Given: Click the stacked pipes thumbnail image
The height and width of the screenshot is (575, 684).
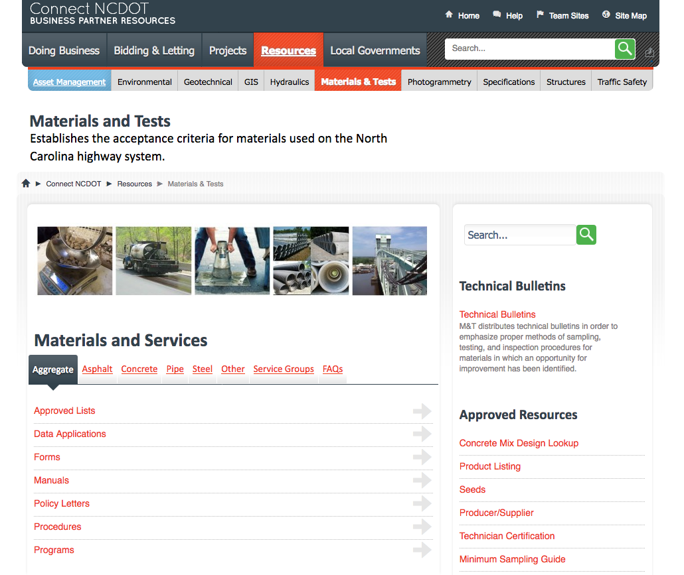Looking at the screenshot, I should (x=311, y=261).
